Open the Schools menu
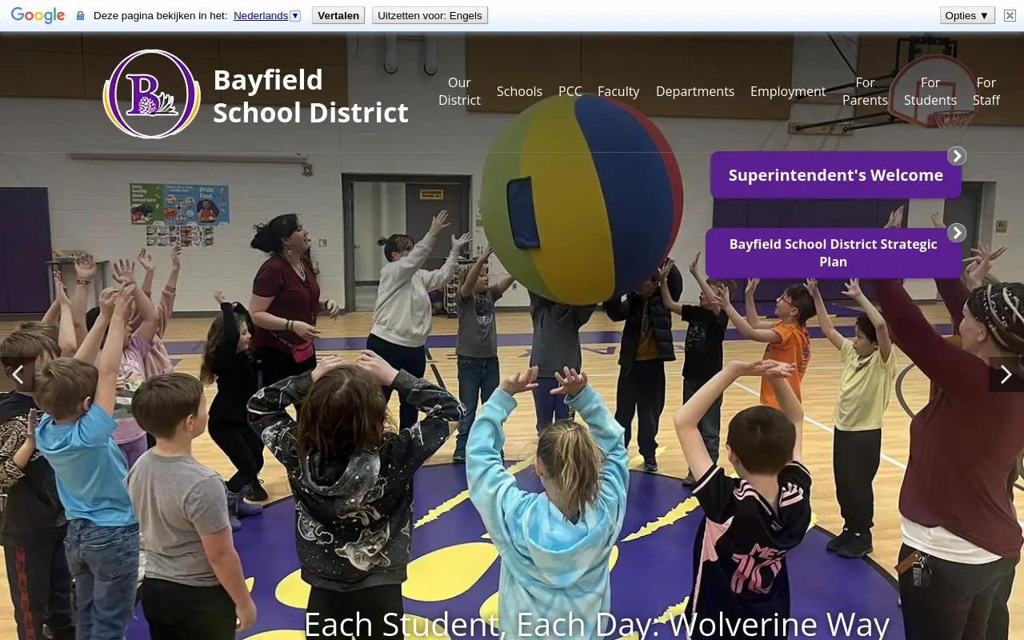 tap(519, 91)
